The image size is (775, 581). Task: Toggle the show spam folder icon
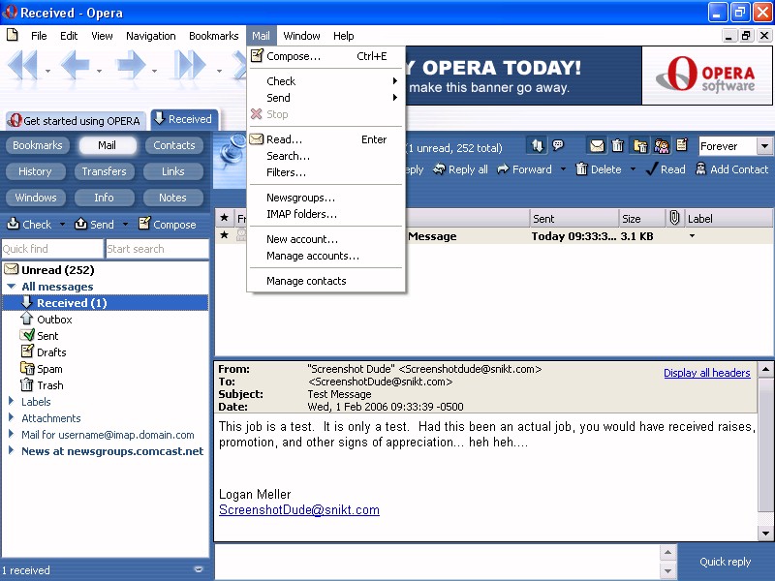point(640,146)
